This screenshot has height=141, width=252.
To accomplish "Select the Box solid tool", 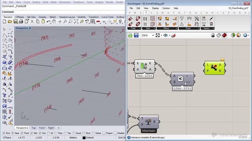I will tap(4, 63).
